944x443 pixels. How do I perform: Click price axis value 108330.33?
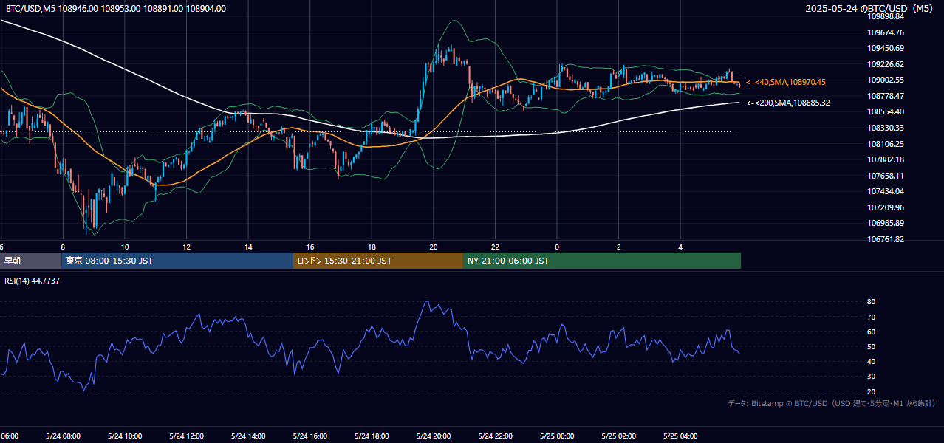[x=886, y=128]
